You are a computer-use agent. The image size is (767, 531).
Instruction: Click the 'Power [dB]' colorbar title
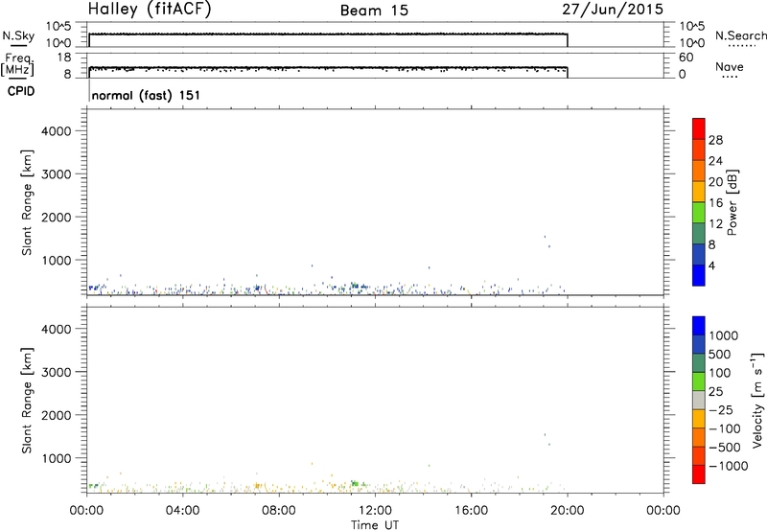click(x=732, y=202)
